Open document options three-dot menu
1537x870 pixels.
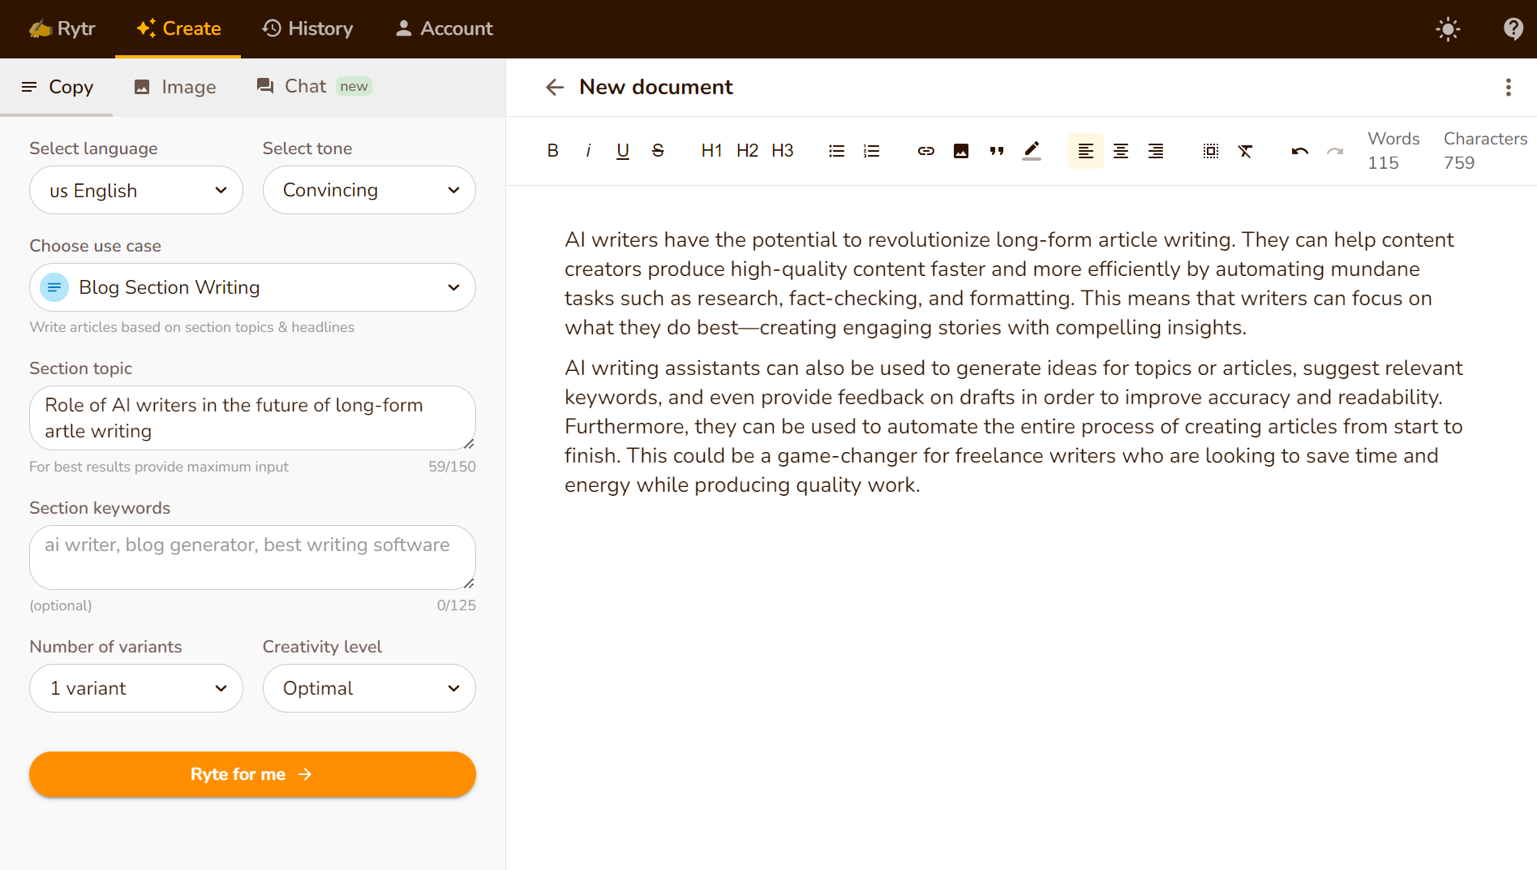(x=1508, y=87)
